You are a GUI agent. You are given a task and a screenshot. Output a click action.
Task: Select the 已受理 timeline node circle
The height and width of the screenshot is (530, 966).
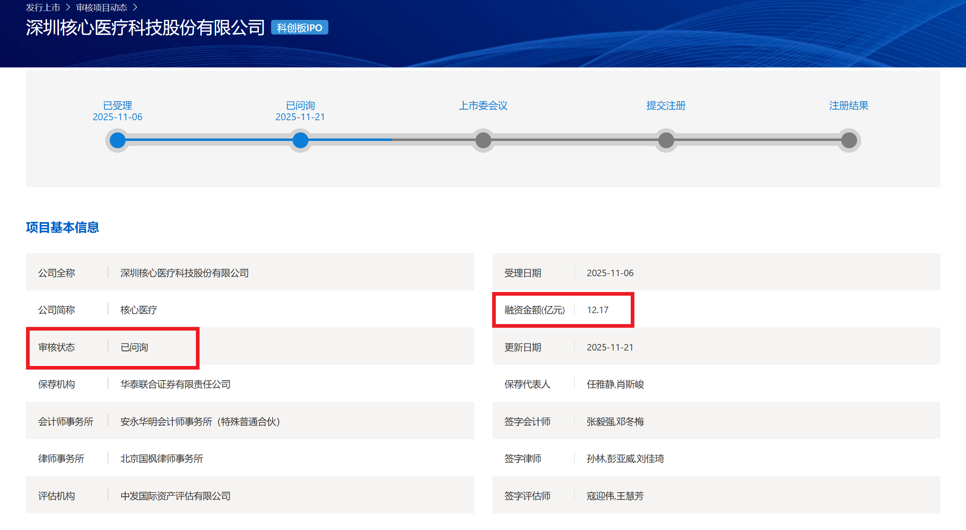(117, 141)
